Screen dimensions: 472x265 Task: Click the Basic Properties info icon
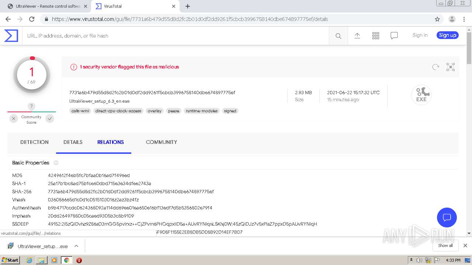[x=56, y=163]
